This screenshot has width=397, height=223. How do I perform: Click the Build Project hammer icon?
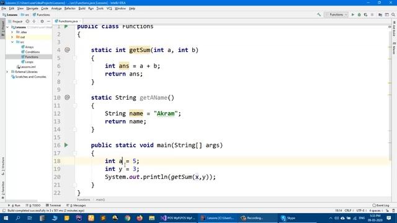(319, 15)
